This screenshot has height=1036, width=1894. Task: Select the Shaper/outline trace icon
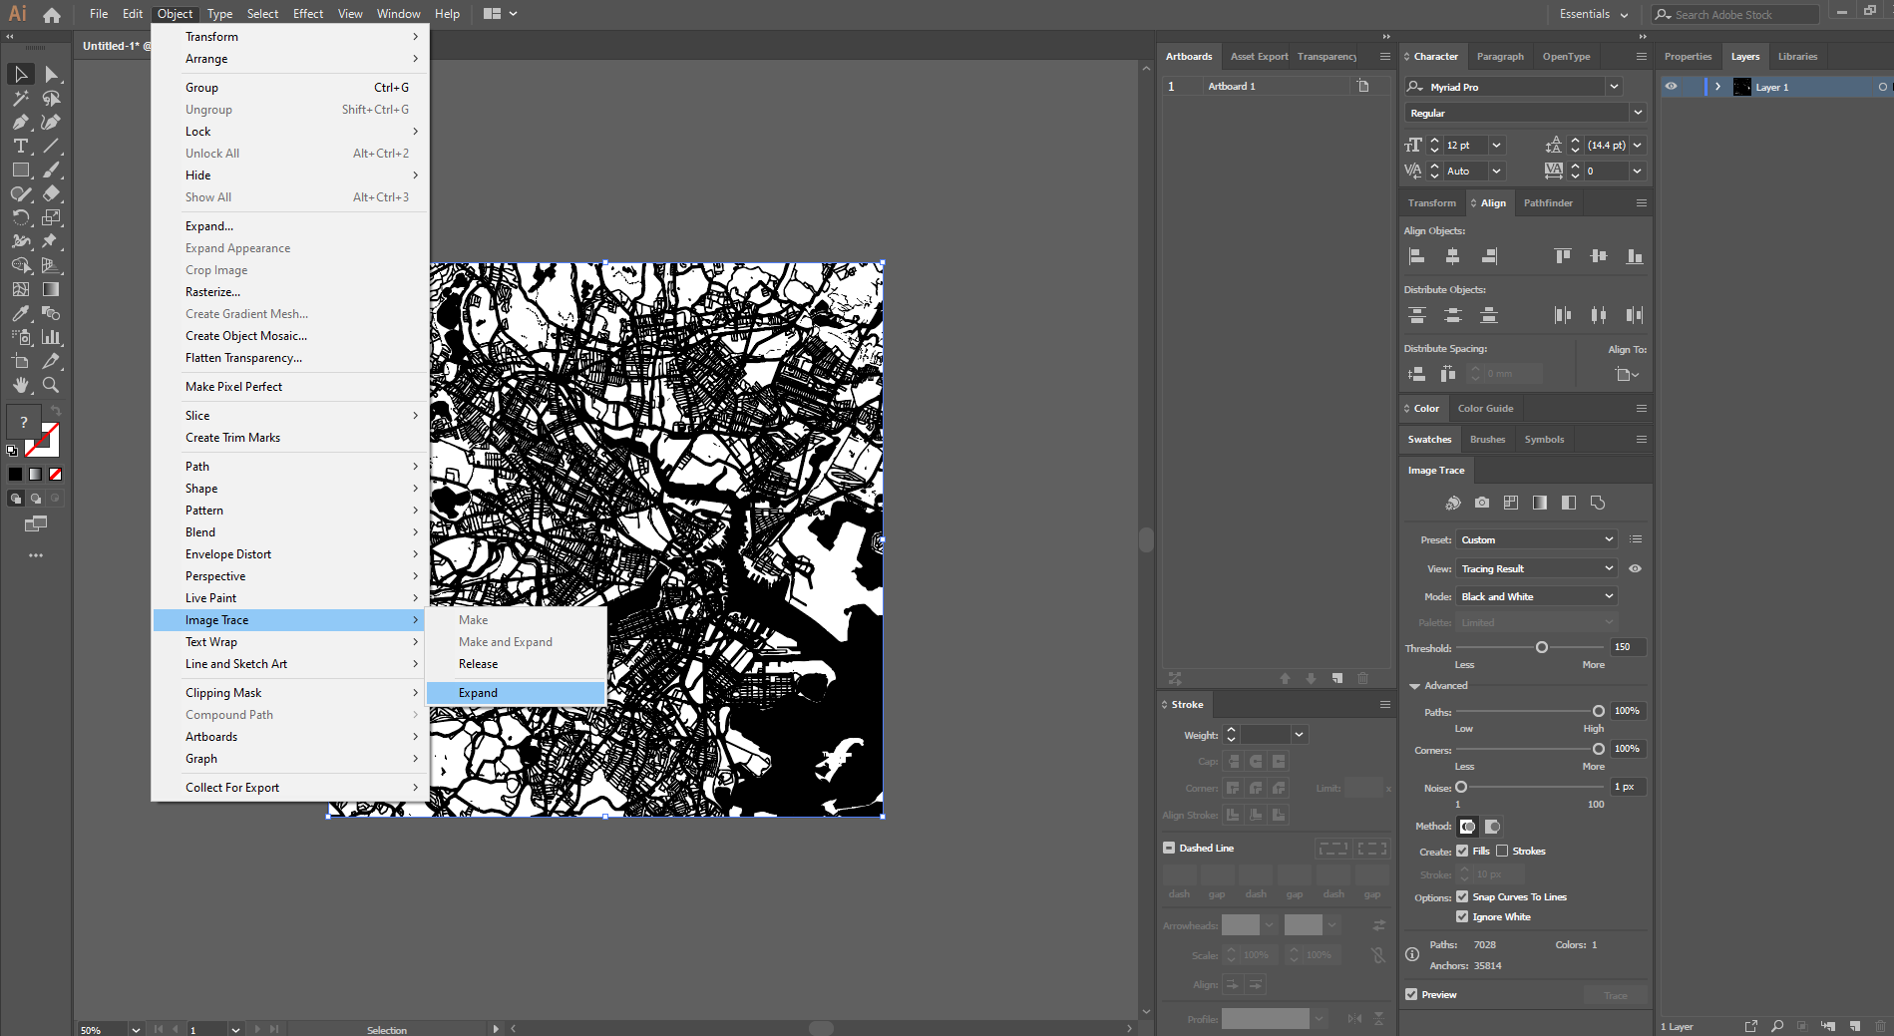pos(1599,503)
